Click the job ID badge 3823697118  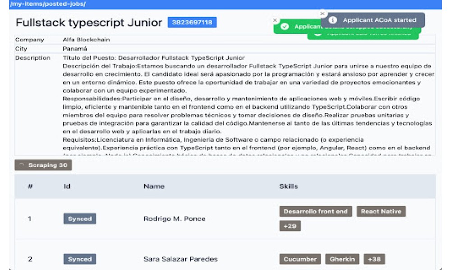pyautogui.click(x=192, y=22)
